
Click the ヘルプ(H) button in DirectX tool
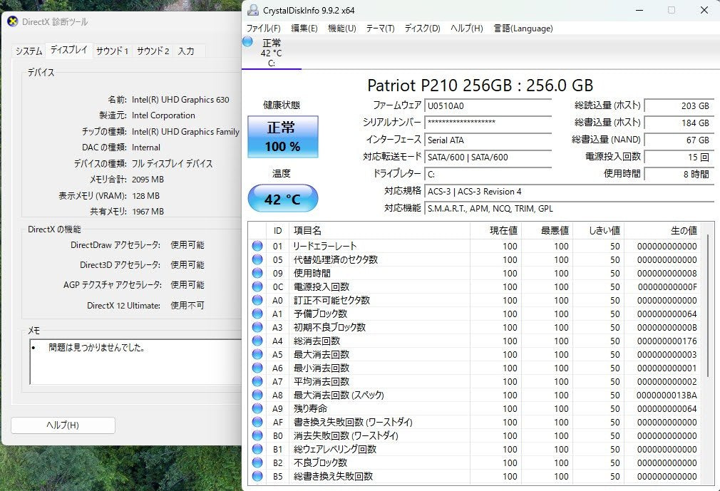[x=63, y=425]
